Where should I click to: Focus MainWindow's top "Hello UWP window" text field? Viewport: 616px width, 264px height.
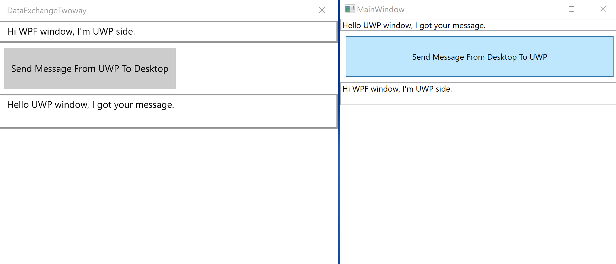(x=477, y=25)
